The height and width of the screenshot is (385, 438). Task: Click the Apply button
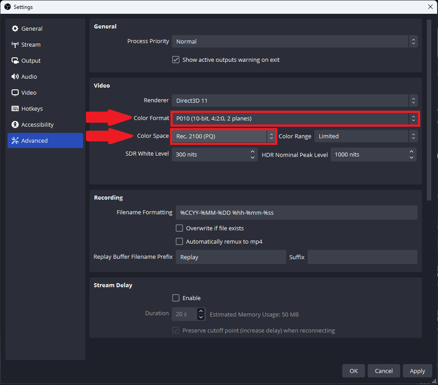418,371
